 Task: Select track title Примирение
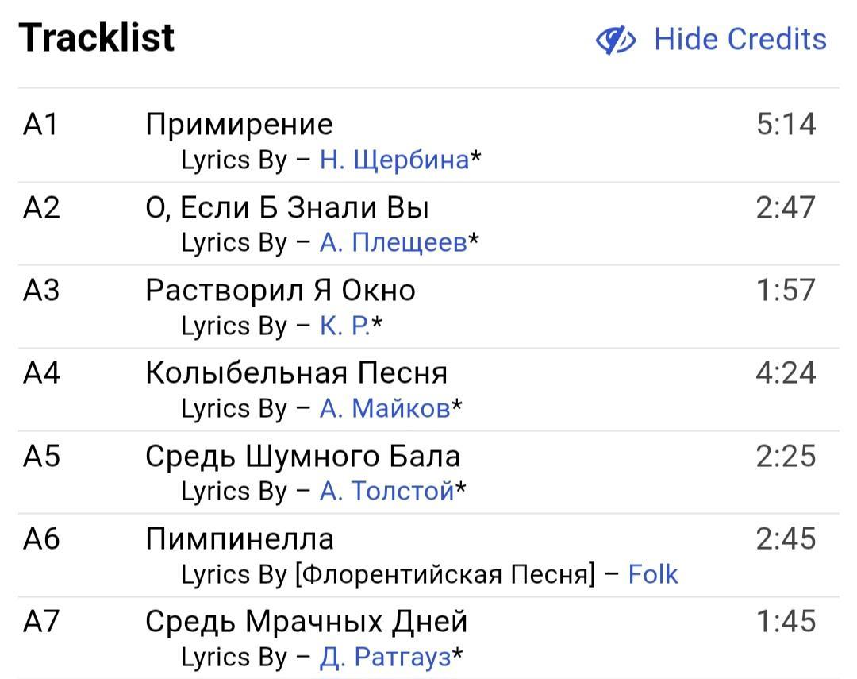pos(239,124)
